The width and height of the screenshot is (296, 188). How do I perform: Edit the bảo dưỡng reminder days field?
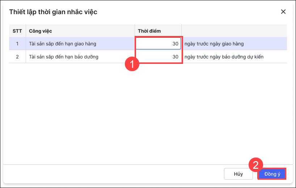pos(158,57)
